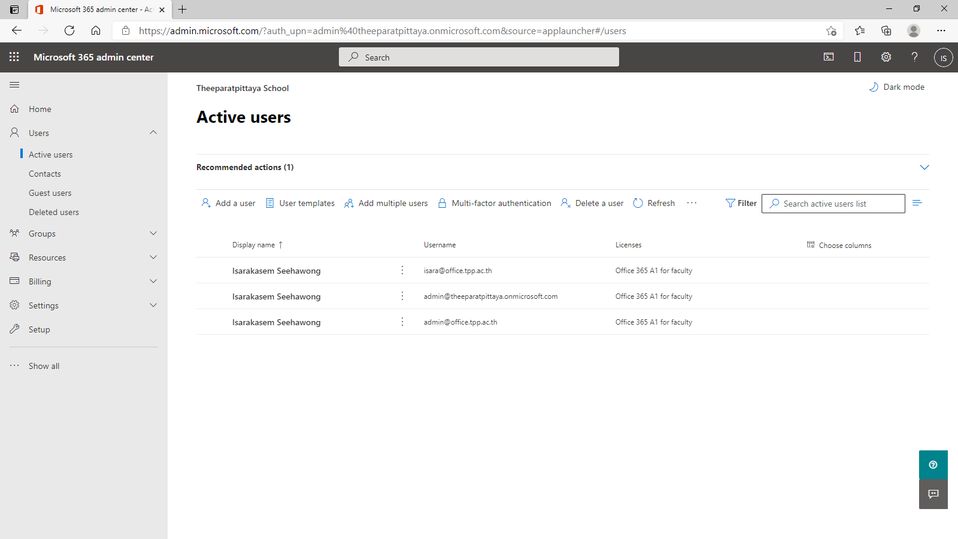Open the user with admin@theeparatpittaya.onmicrosoft.com username
This screenshot has height=539, width=958.
click(277, 296)
